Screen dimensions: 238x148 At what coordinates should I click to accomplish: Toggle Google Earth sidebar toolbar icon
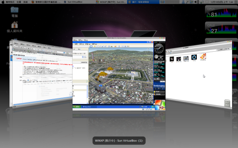tap(91, 46)
